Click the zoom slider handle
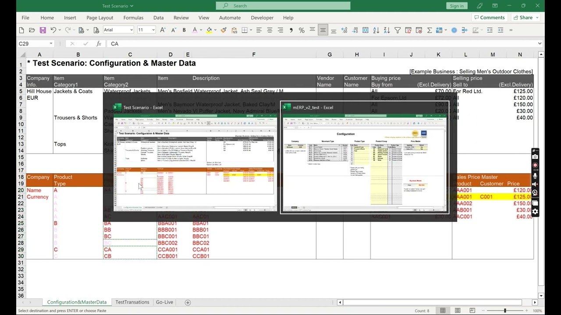 pos(505,311)
